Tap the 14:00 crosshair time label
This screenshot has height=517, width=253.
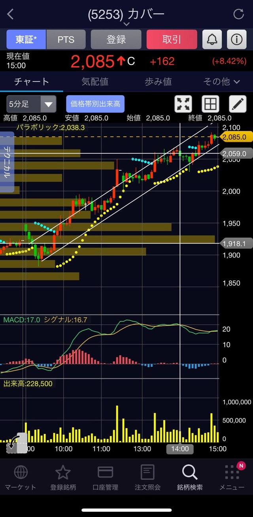[180, 449]
